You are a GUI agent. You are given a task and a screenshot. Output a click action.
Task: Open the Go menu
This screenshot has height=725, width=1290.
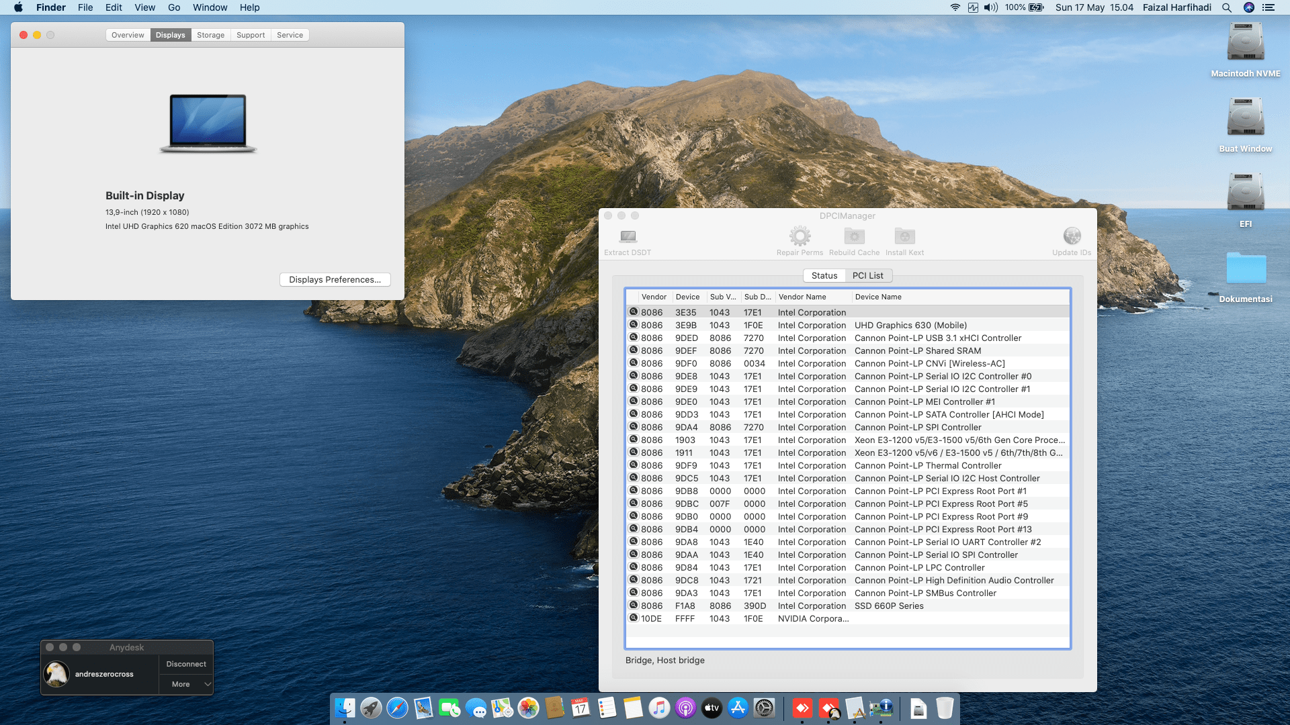174,7
